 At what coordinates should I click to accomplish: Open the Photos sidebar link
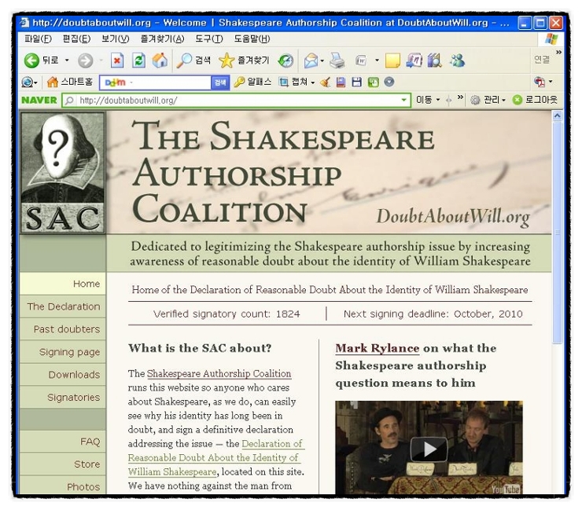(x=63, y=485)
